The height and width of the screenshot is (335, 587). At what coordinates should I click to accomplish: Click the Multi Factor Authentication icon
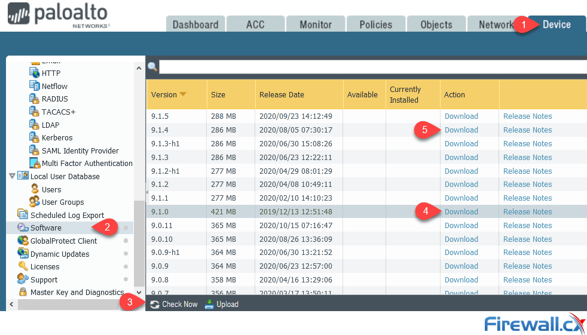click(35, 163)
